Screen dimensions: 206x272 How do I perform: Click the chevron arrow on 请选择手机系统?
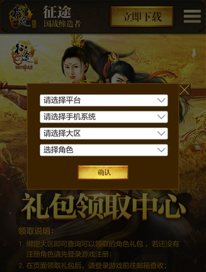tap(161, 117)
